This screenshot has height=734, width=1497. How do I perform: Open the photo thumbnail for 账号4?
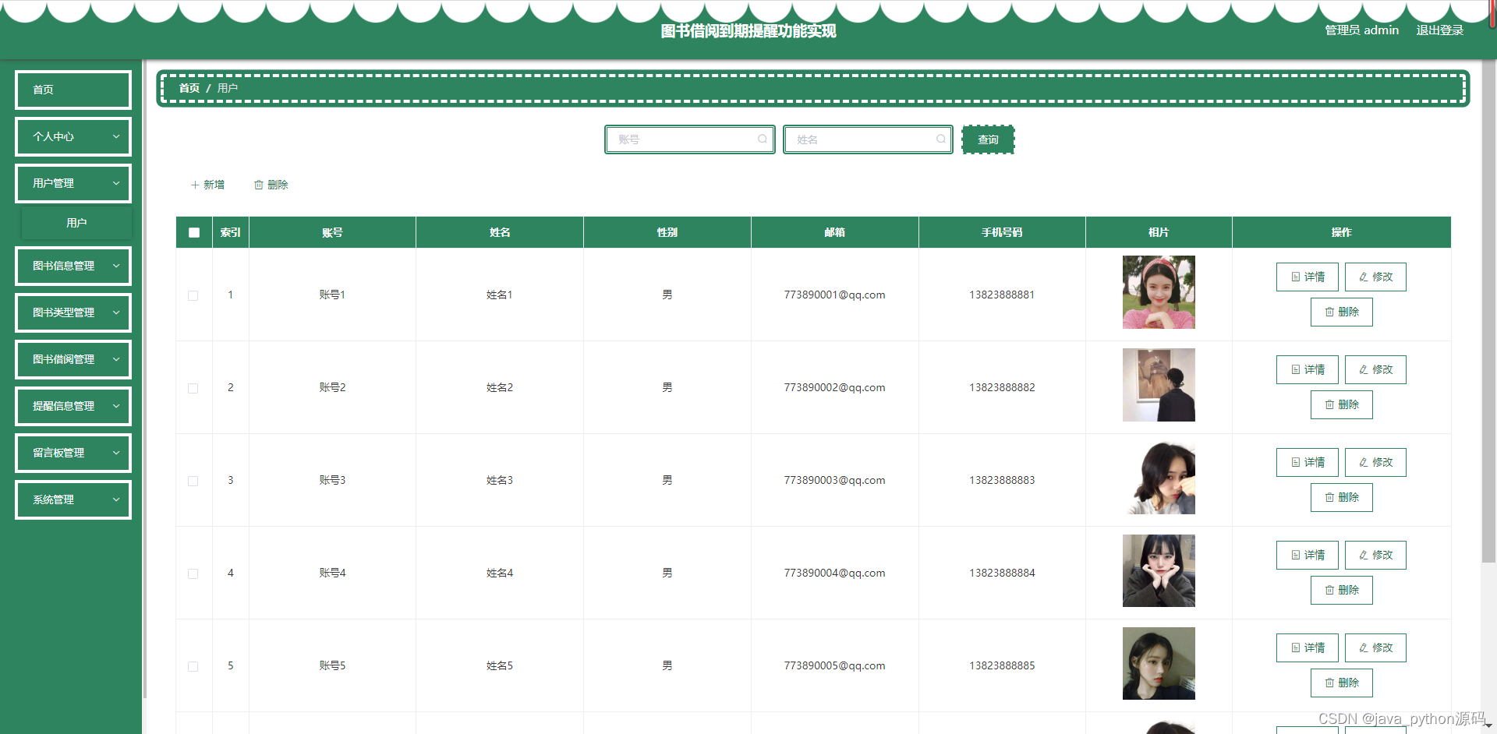click(x=1159, y=570)
